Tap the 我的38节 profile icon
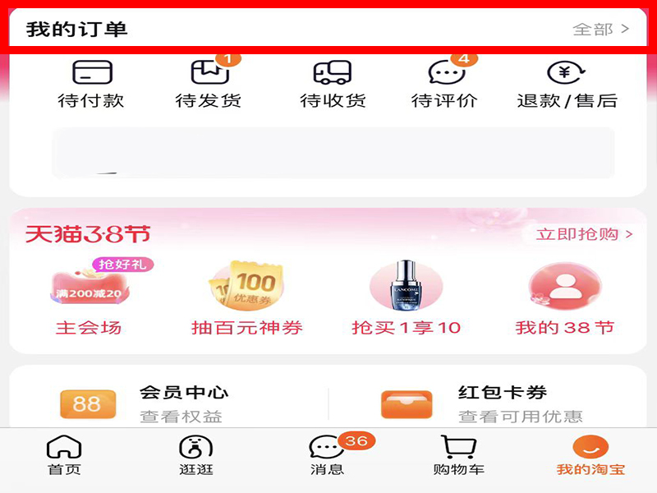Image resolution: width=657 pixels, height=493 pixels. 565,286
